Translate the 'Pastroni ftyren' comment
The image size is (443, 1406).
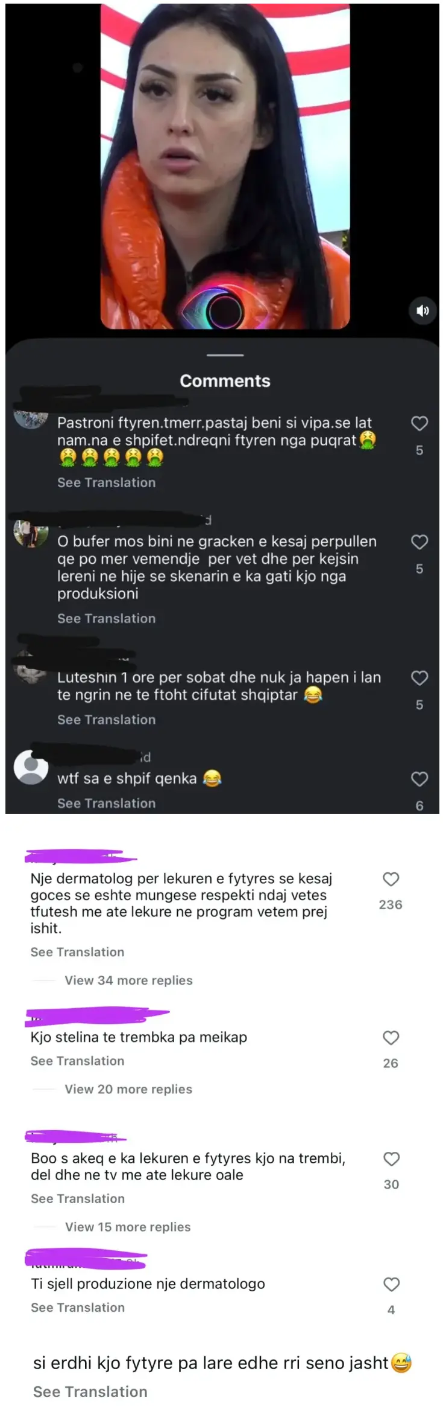tap(106, 482)
